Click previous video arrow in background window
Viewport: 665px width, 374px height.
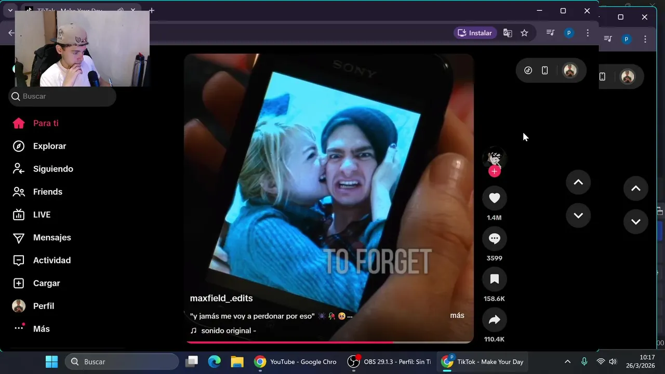coord(635,189)
